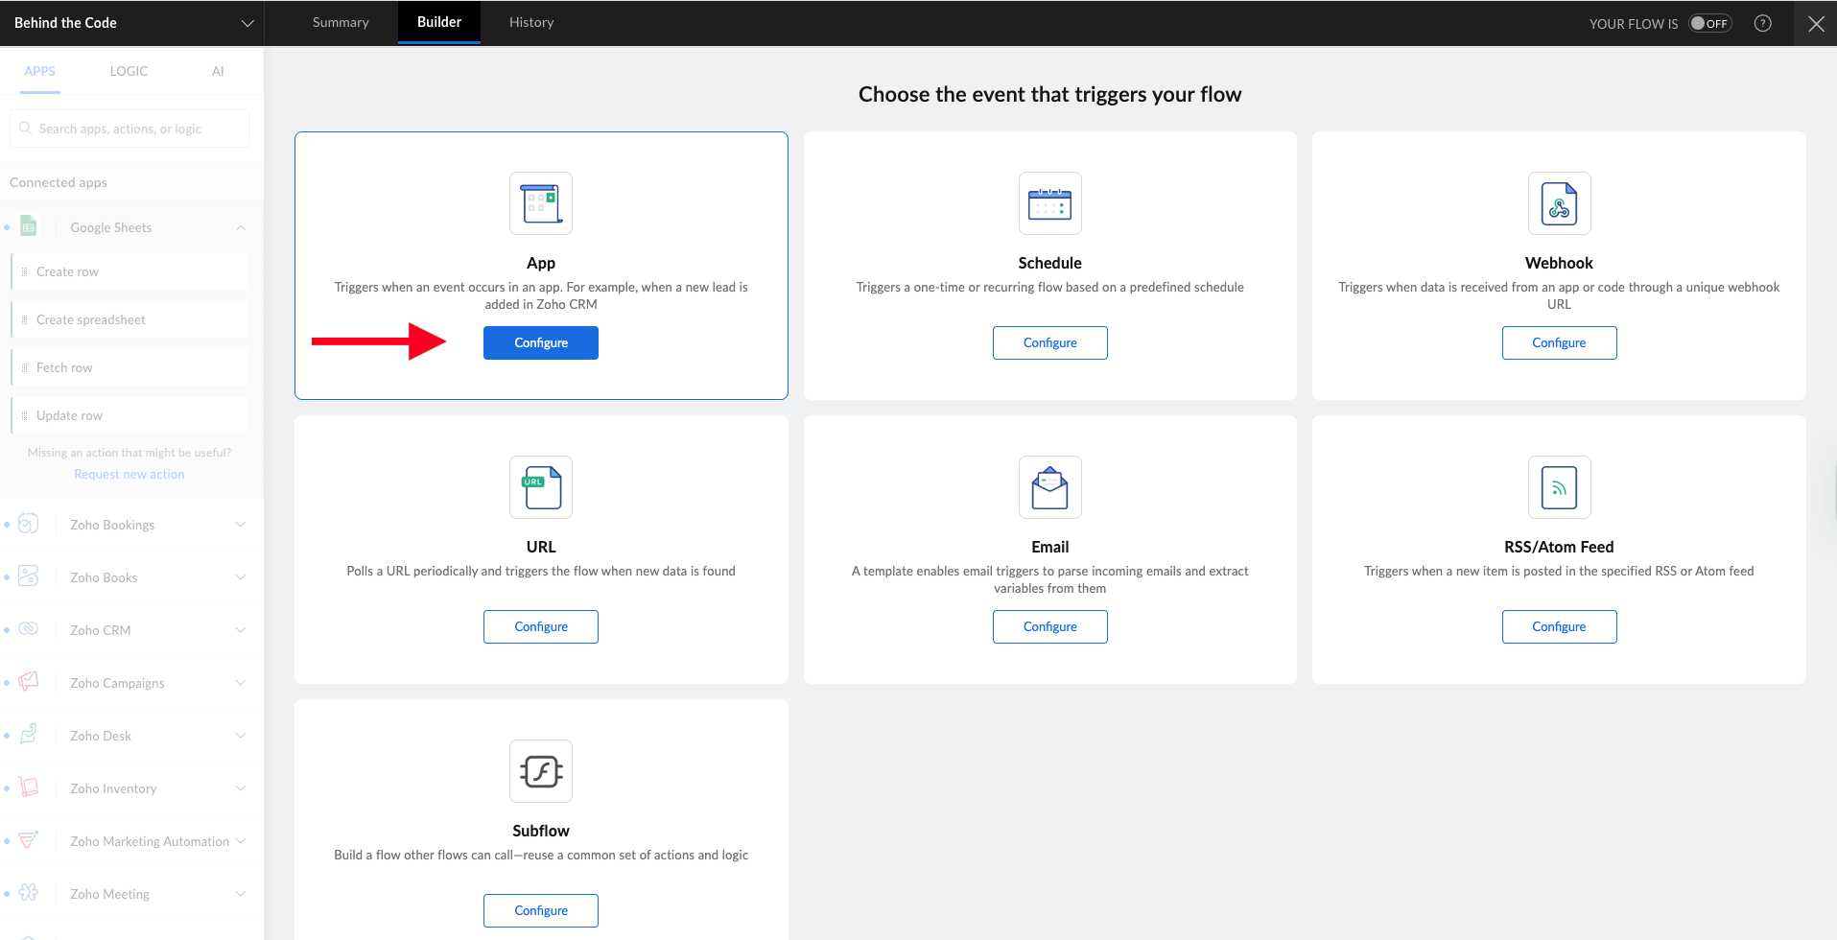Click the Subflow function icon

click(x=541, y=771)
